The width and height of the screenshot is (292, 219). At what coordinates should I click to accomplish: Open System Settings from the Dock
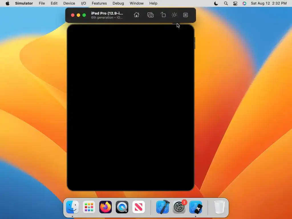179,207
